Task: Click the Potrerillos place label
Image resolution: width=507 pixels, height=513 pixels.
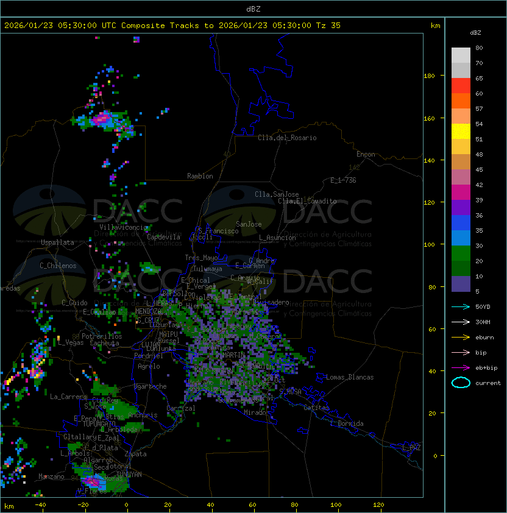Action: (x=102, y=336)
